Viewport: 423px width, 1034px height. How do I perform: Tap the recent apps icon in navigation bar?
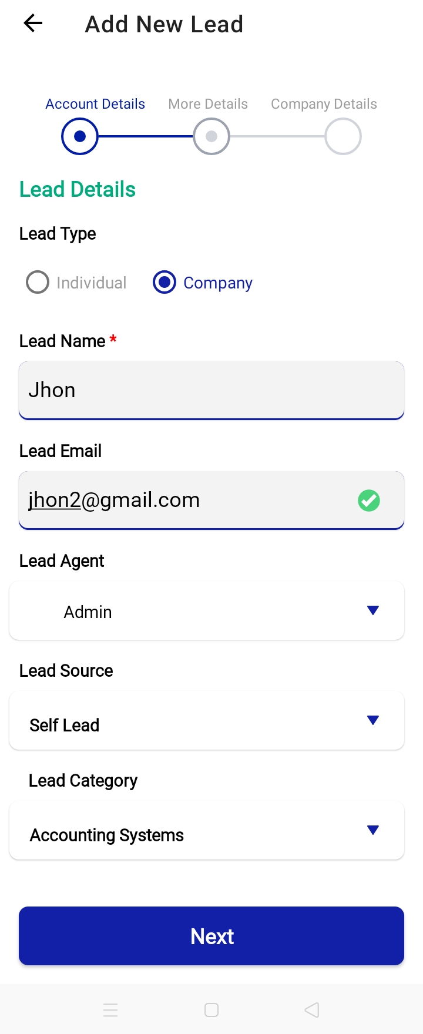[x=110, y=1010]
